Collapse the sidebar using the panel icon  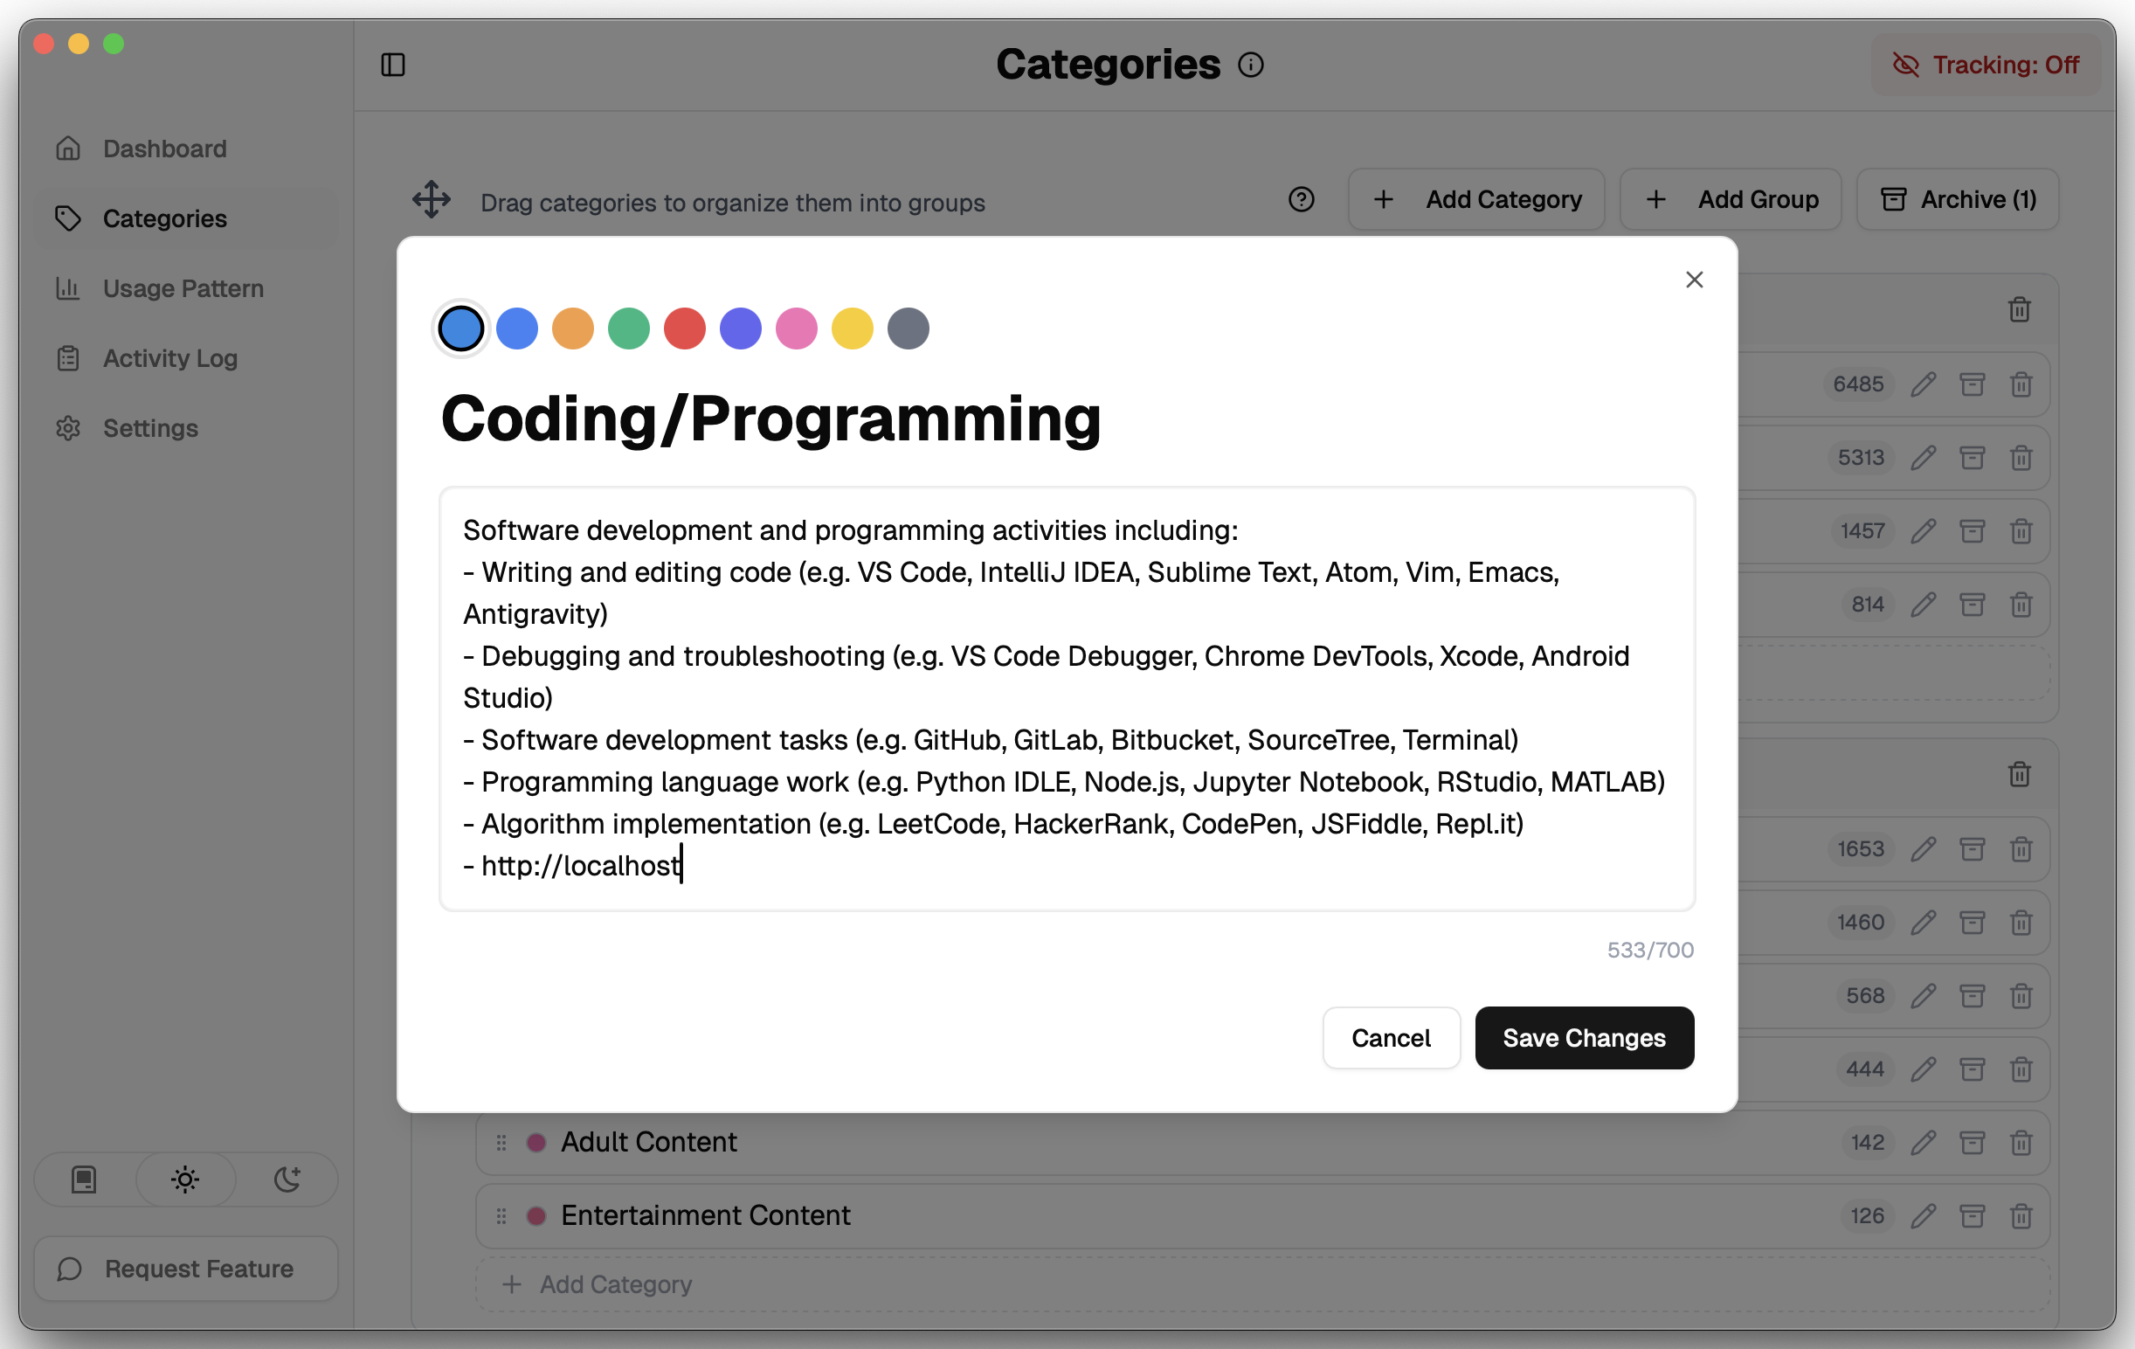click(x=393, y=64)
